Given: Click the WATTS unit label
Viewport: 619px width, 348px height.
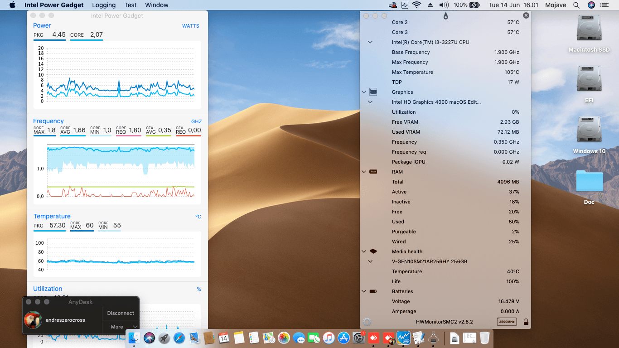Looking at the screenshot, I should [x=191, y=26].
